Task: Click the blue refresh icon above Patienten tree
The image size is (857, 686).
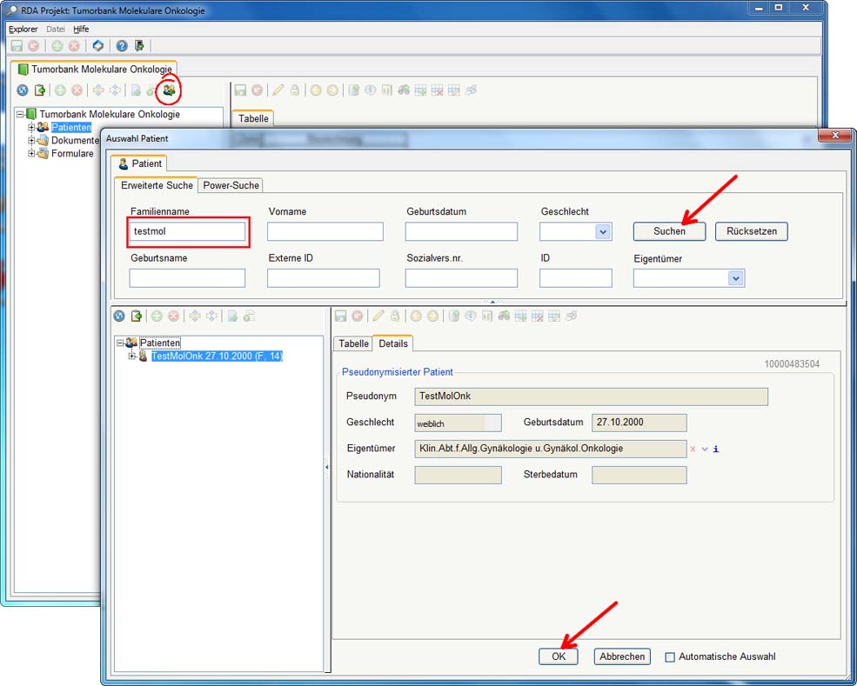Action: point(119,316)
